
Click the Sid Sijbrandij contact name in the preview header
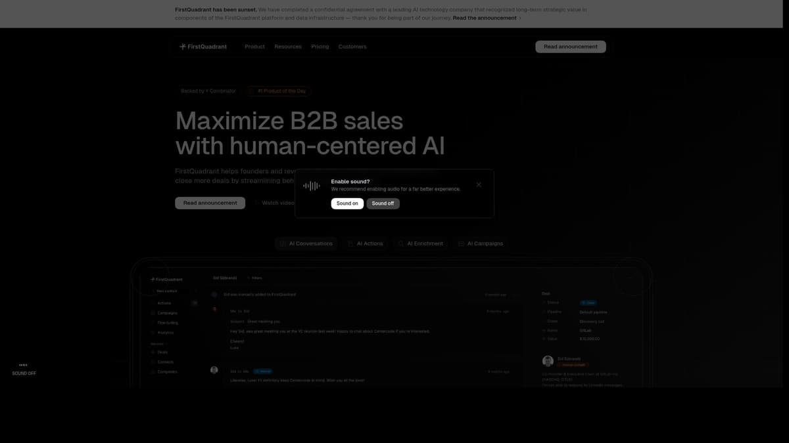coord(225,278)
